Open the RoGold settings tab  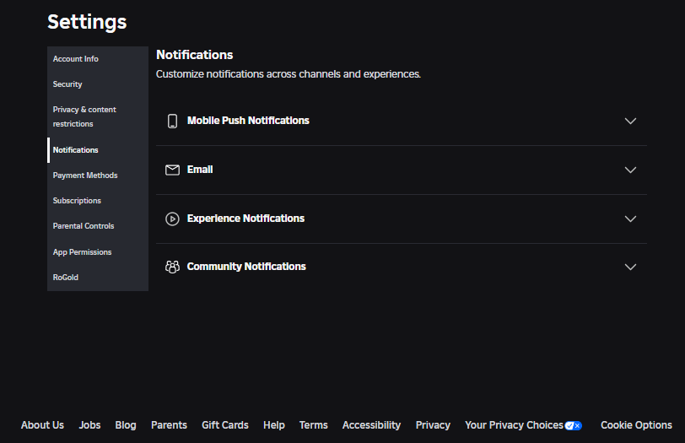click(66, 278)
